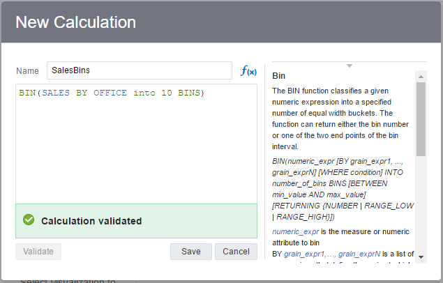This screenshot has width=443, height=283.
Task: Click the 'Calculation validated' message
Action: (x=91, y=221)
